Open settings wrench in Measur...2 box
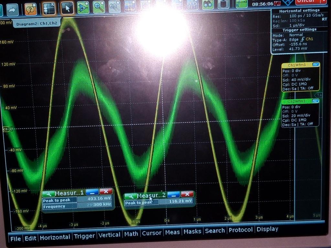This screenshot has height=248, width=331. point(131,196)
